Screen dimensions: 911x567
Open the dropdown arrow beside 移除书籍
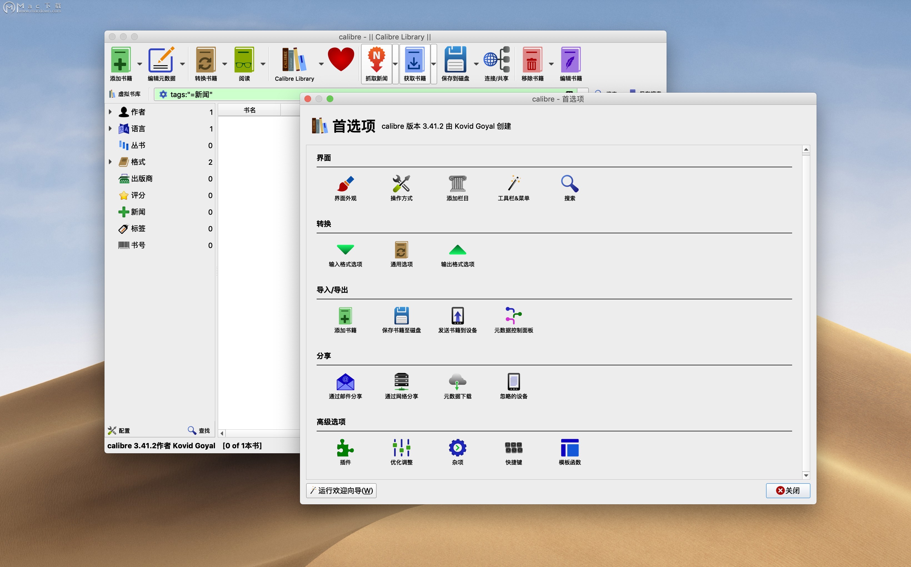click(x=551, y=64)
